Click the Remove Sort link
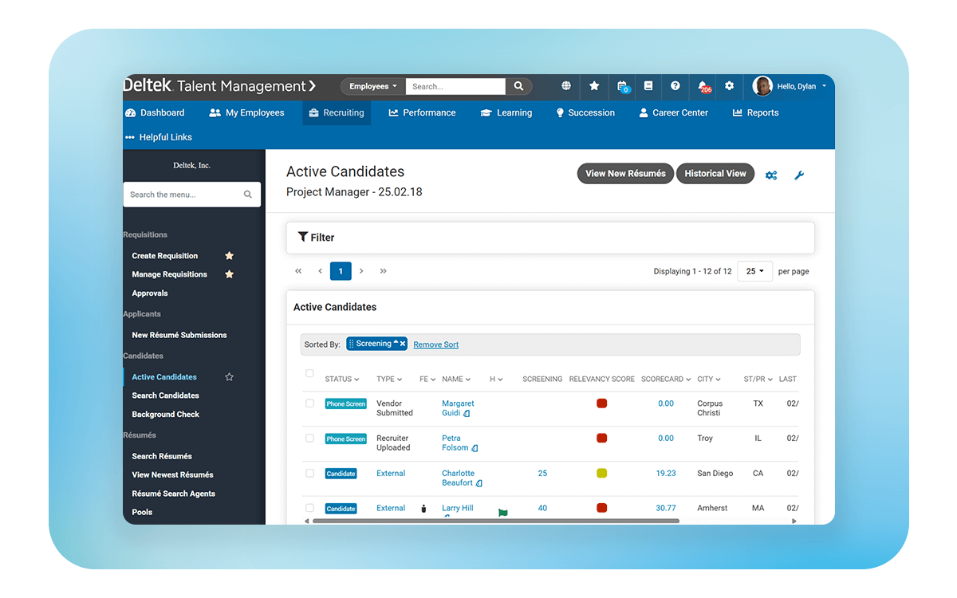The image size is (957, 598). (435, 344)
